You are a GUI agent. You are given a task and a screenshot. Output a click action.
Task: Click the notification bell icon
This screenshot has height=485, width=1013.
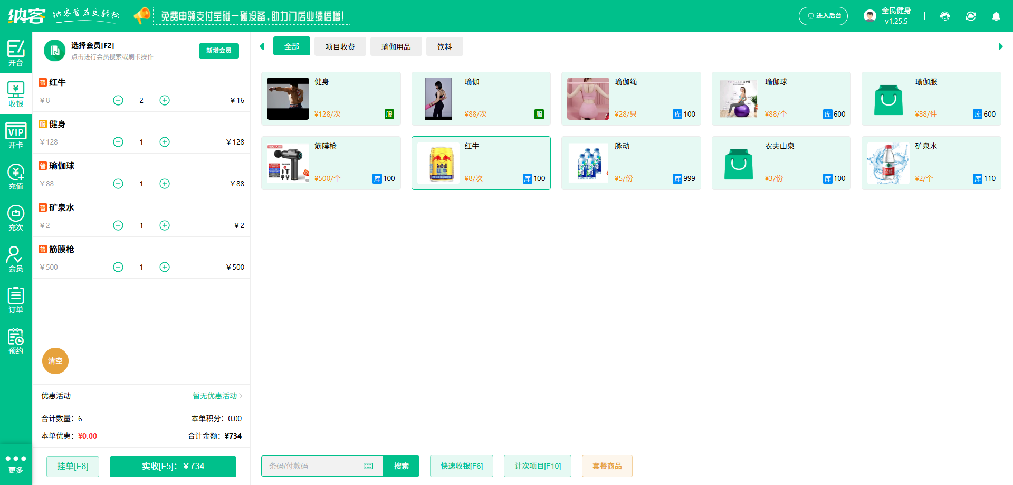point(996,16)
